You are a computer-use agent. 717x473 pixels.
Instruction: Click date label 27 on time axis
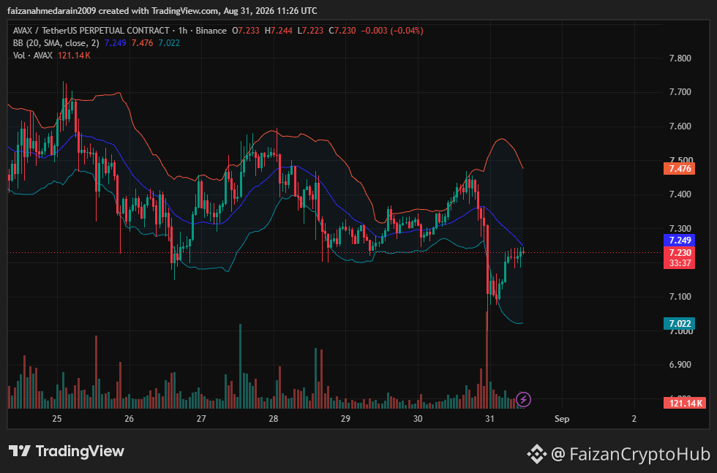201,419
